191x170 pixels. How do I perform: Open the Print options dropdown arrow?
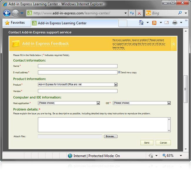181,23
